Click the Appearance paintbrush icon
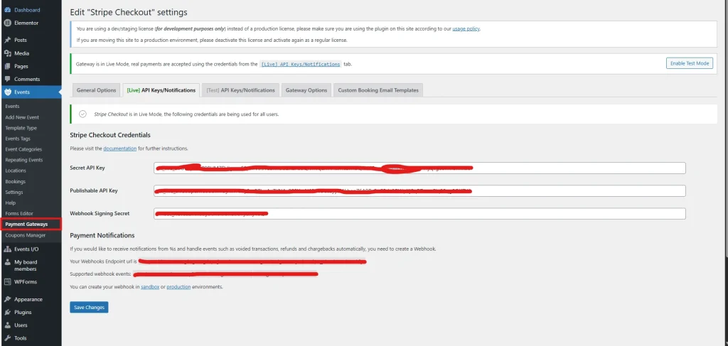 click(x=7, y=299)
